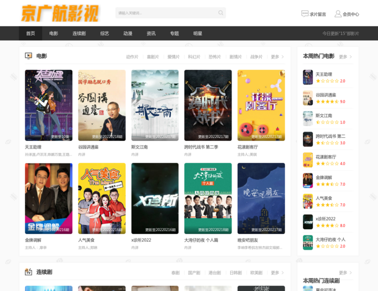
Task: Expand 更多 in the 连续剧 section header
Action: pos(277,272)
